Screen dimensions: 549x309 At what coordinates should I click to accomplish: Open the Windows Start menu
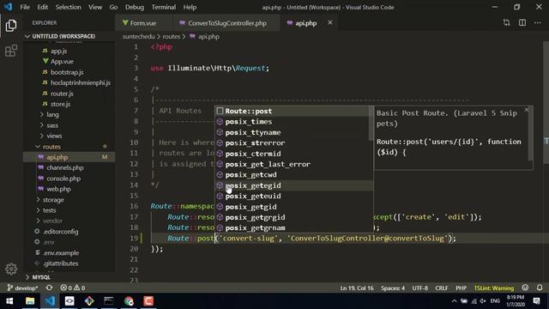9,301
